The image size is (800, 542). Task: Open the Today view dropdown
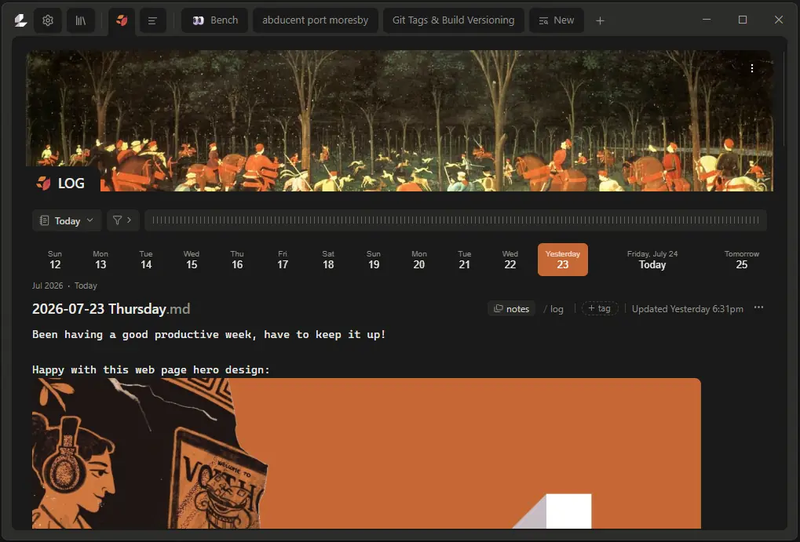[x=66, y=220]
